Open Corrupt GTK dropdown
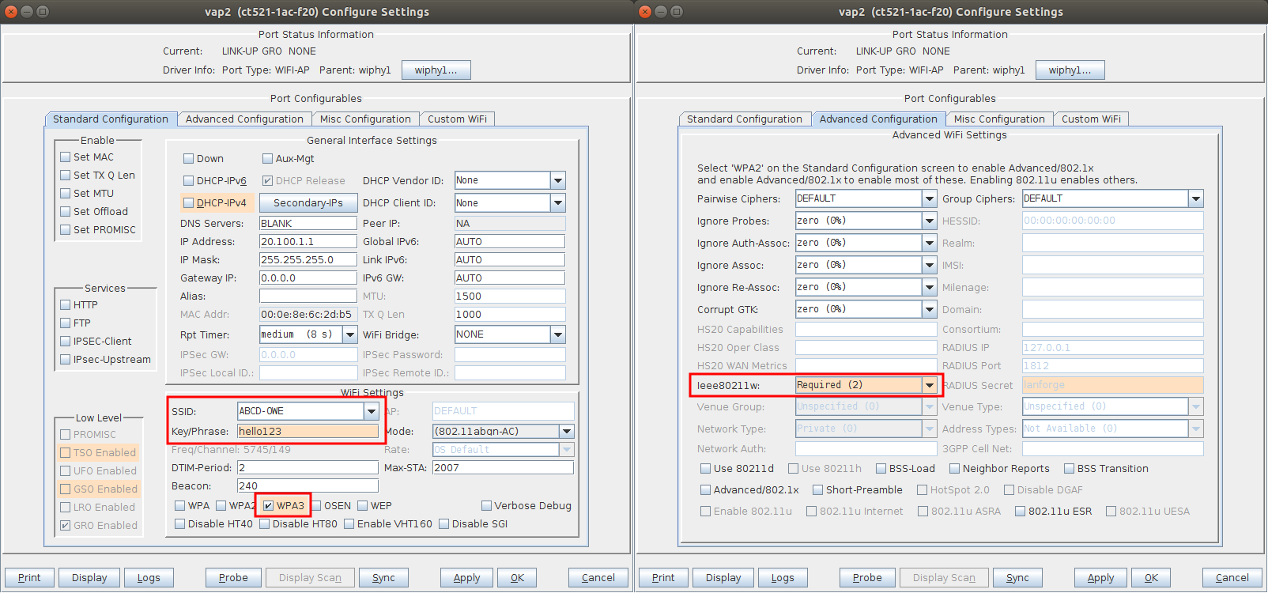Viewport: 1268px width, 593px height. pos(930,309)
